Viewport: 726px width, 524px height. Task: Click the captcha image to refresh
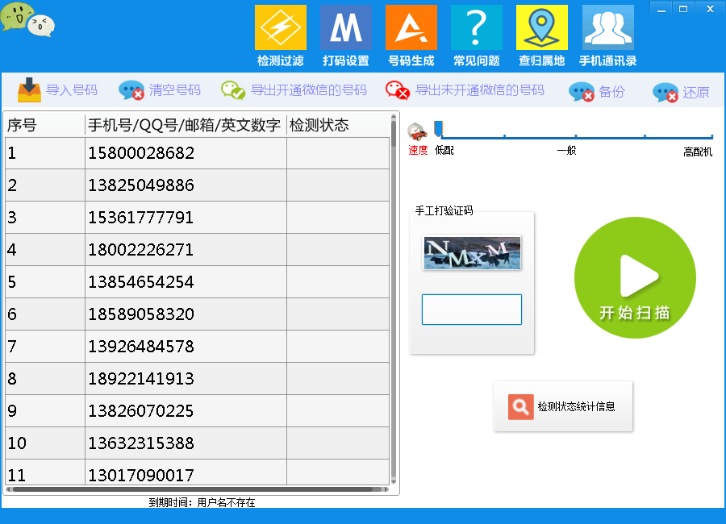[x=472, y=252]
